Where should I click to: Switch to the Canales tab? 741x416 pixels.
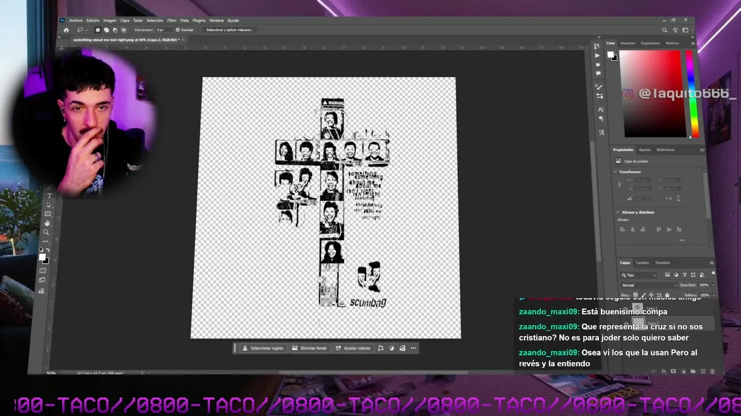coord(643,263)
